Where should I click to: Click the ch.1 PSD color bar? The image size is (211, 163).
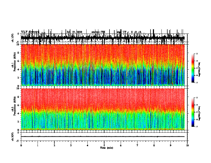(x=193, y=68)
